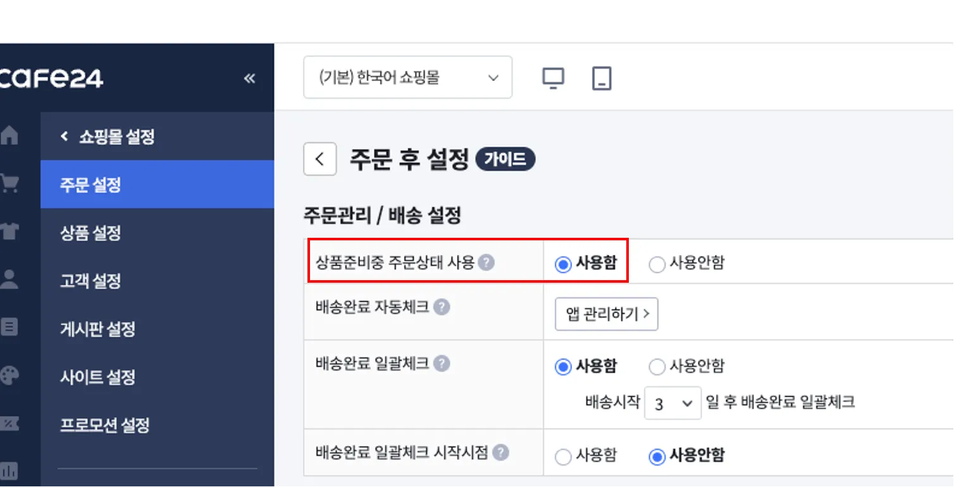Screen dimensions: 954x487
Task: Select 사용안함 for 상품준비중 주문상태 사용
Action: pyautogui.click(x=687, y=263)
